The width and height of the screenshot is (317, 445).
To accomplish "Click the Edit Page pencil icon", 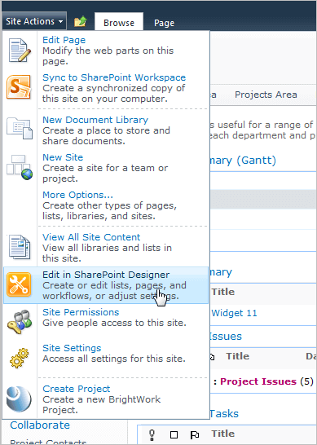I will (x=20, y=51).
